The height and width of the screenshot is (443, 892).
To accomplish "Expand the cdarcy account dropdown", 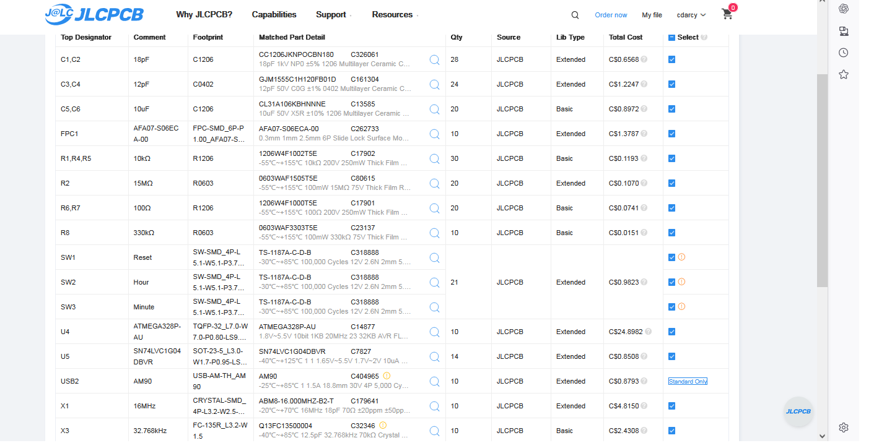I will (691, 15).
